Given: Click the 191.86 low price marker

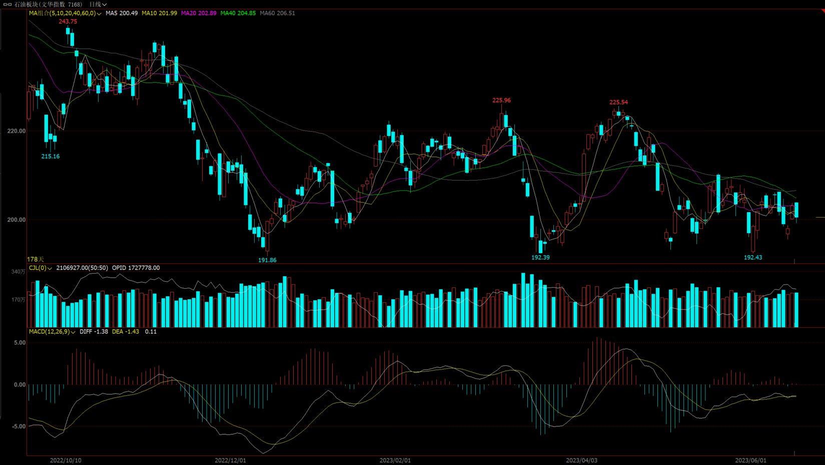Looking at the screenshot, I should click(267, 260).
